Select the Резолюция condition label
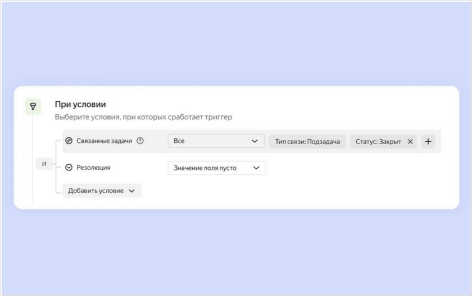 93,168
